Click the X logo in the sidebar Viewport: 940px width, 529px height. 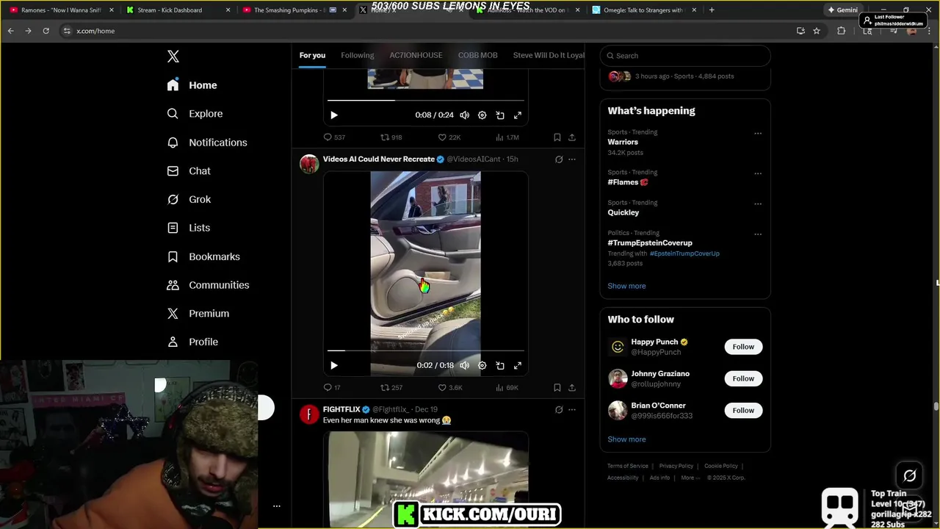click(173, 57)
